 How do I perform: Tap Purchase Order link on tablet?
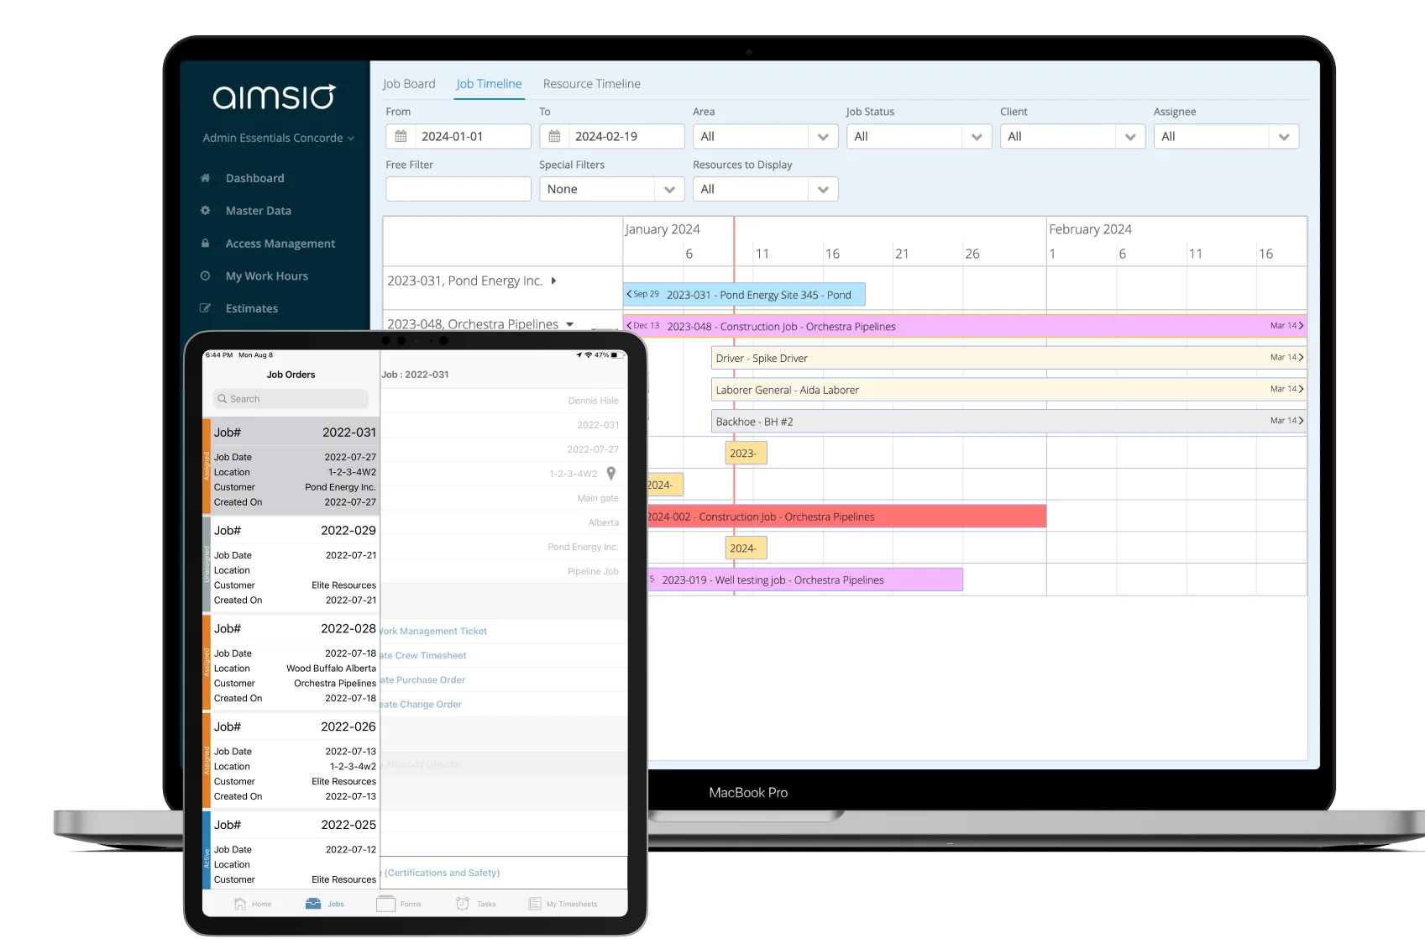[x=422, y=679]
